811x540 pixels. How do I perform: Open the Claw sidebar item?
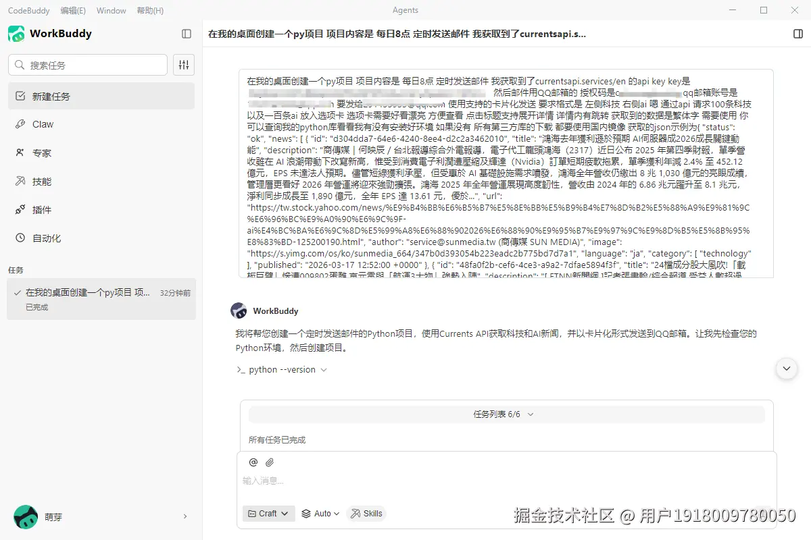point(101,124)
